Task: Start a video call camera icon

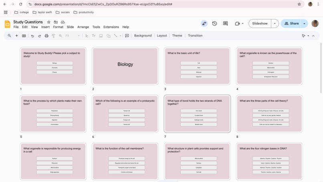Action: 237,24
